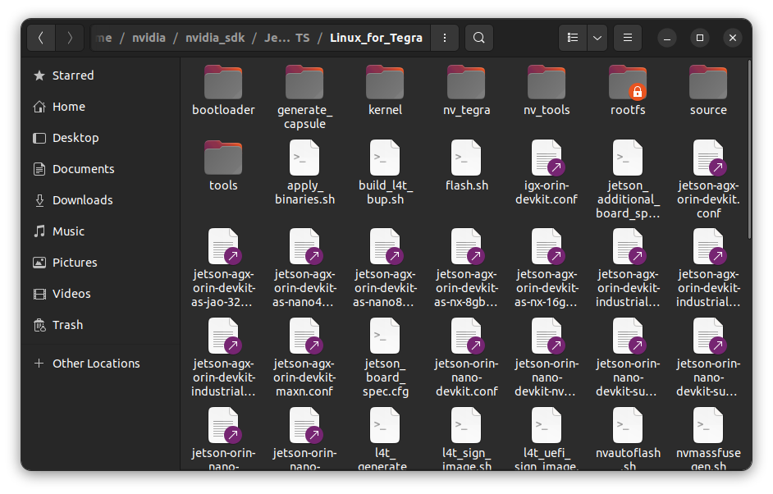This screenshot has height=494, width=773.
Task: Select the l4t_generate script file
Action: (x=385, y=438)
